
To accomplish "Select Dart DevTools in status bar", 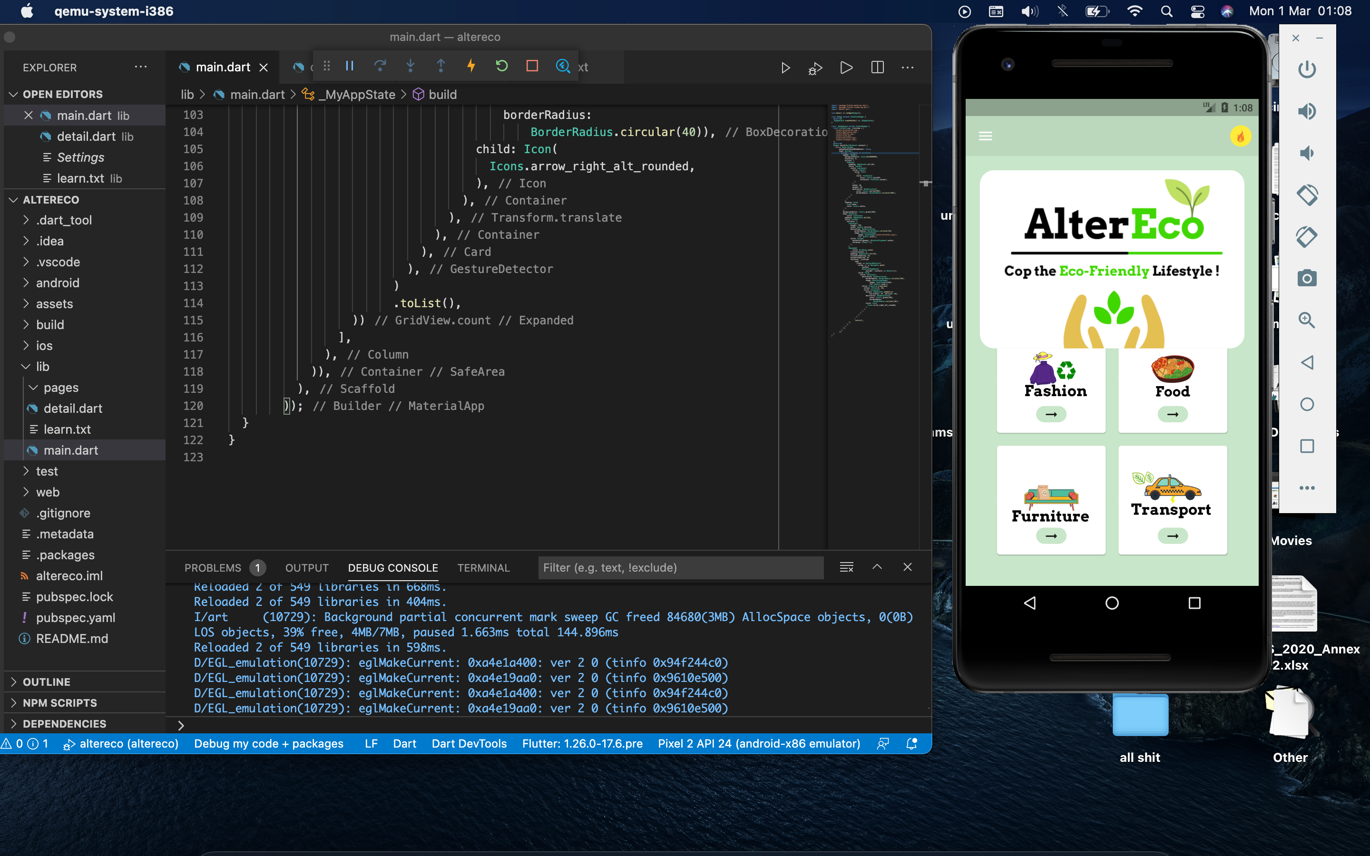I will [x=469, y=743].
